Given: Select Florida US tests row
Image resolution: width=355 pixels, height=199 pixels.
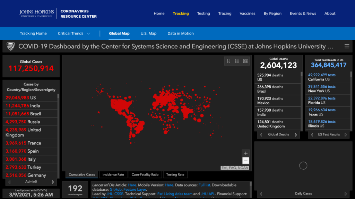Looking at the screenshot, I should pyautogui.click(x=328, y=101).
